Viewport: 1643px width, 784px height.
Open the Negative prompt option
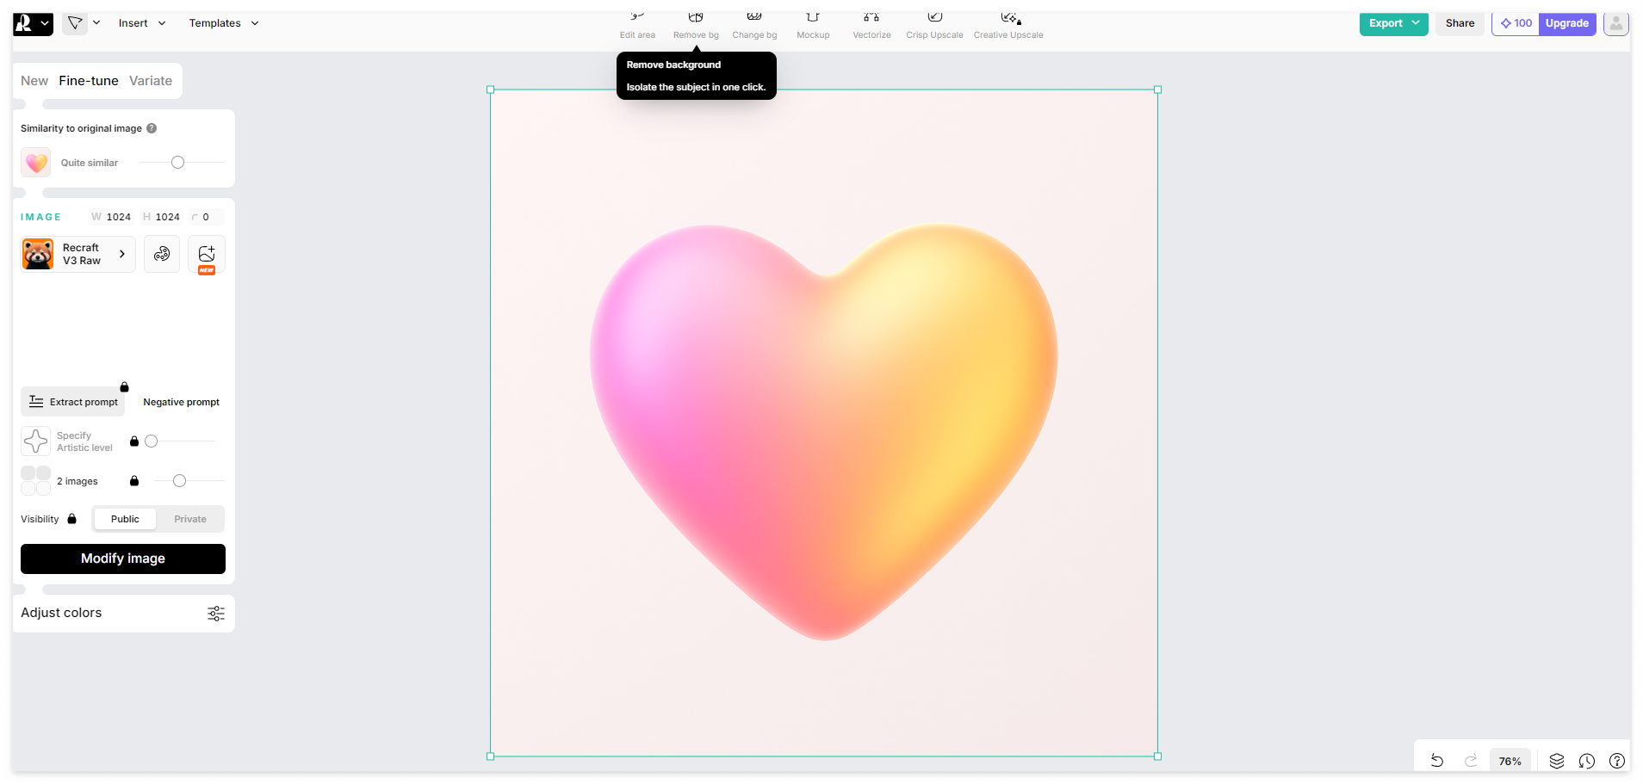[x=181, y=402]
